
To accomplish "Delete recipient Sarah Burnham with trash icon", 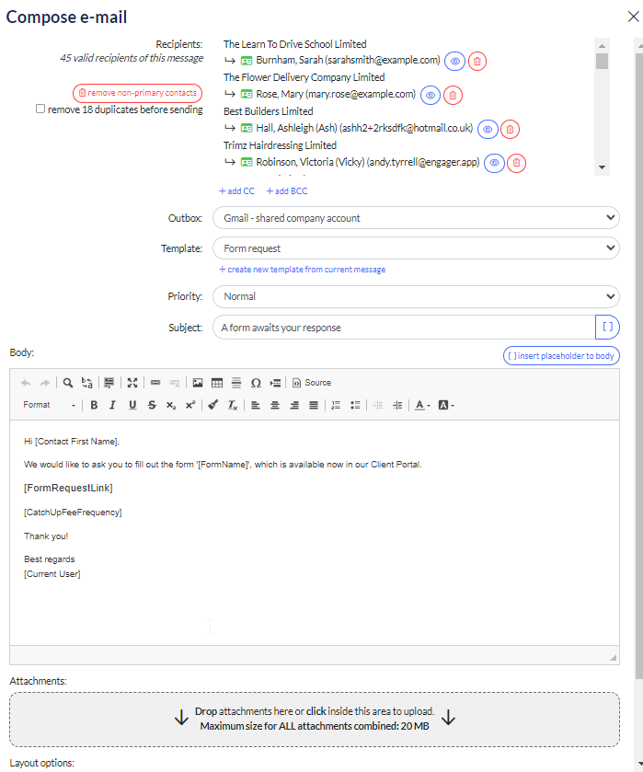I will (477, 61).
